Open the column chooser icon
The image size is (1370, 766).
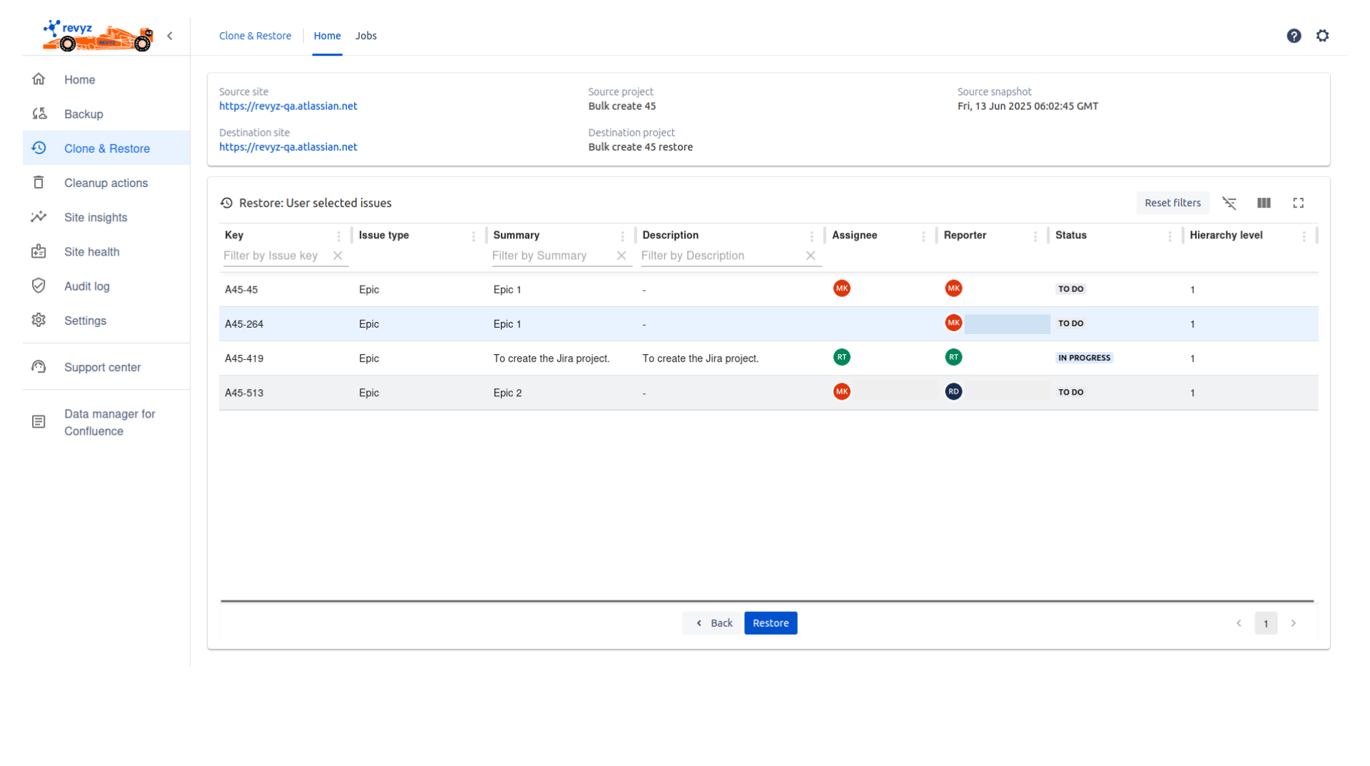[x=1264, y=203]
